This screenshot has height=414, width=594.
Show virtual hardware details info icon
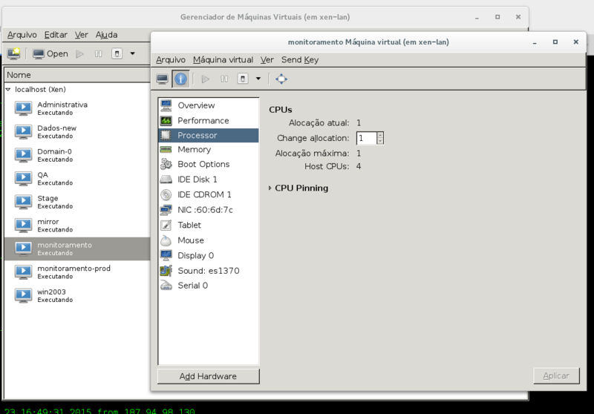tap(180, 79)
